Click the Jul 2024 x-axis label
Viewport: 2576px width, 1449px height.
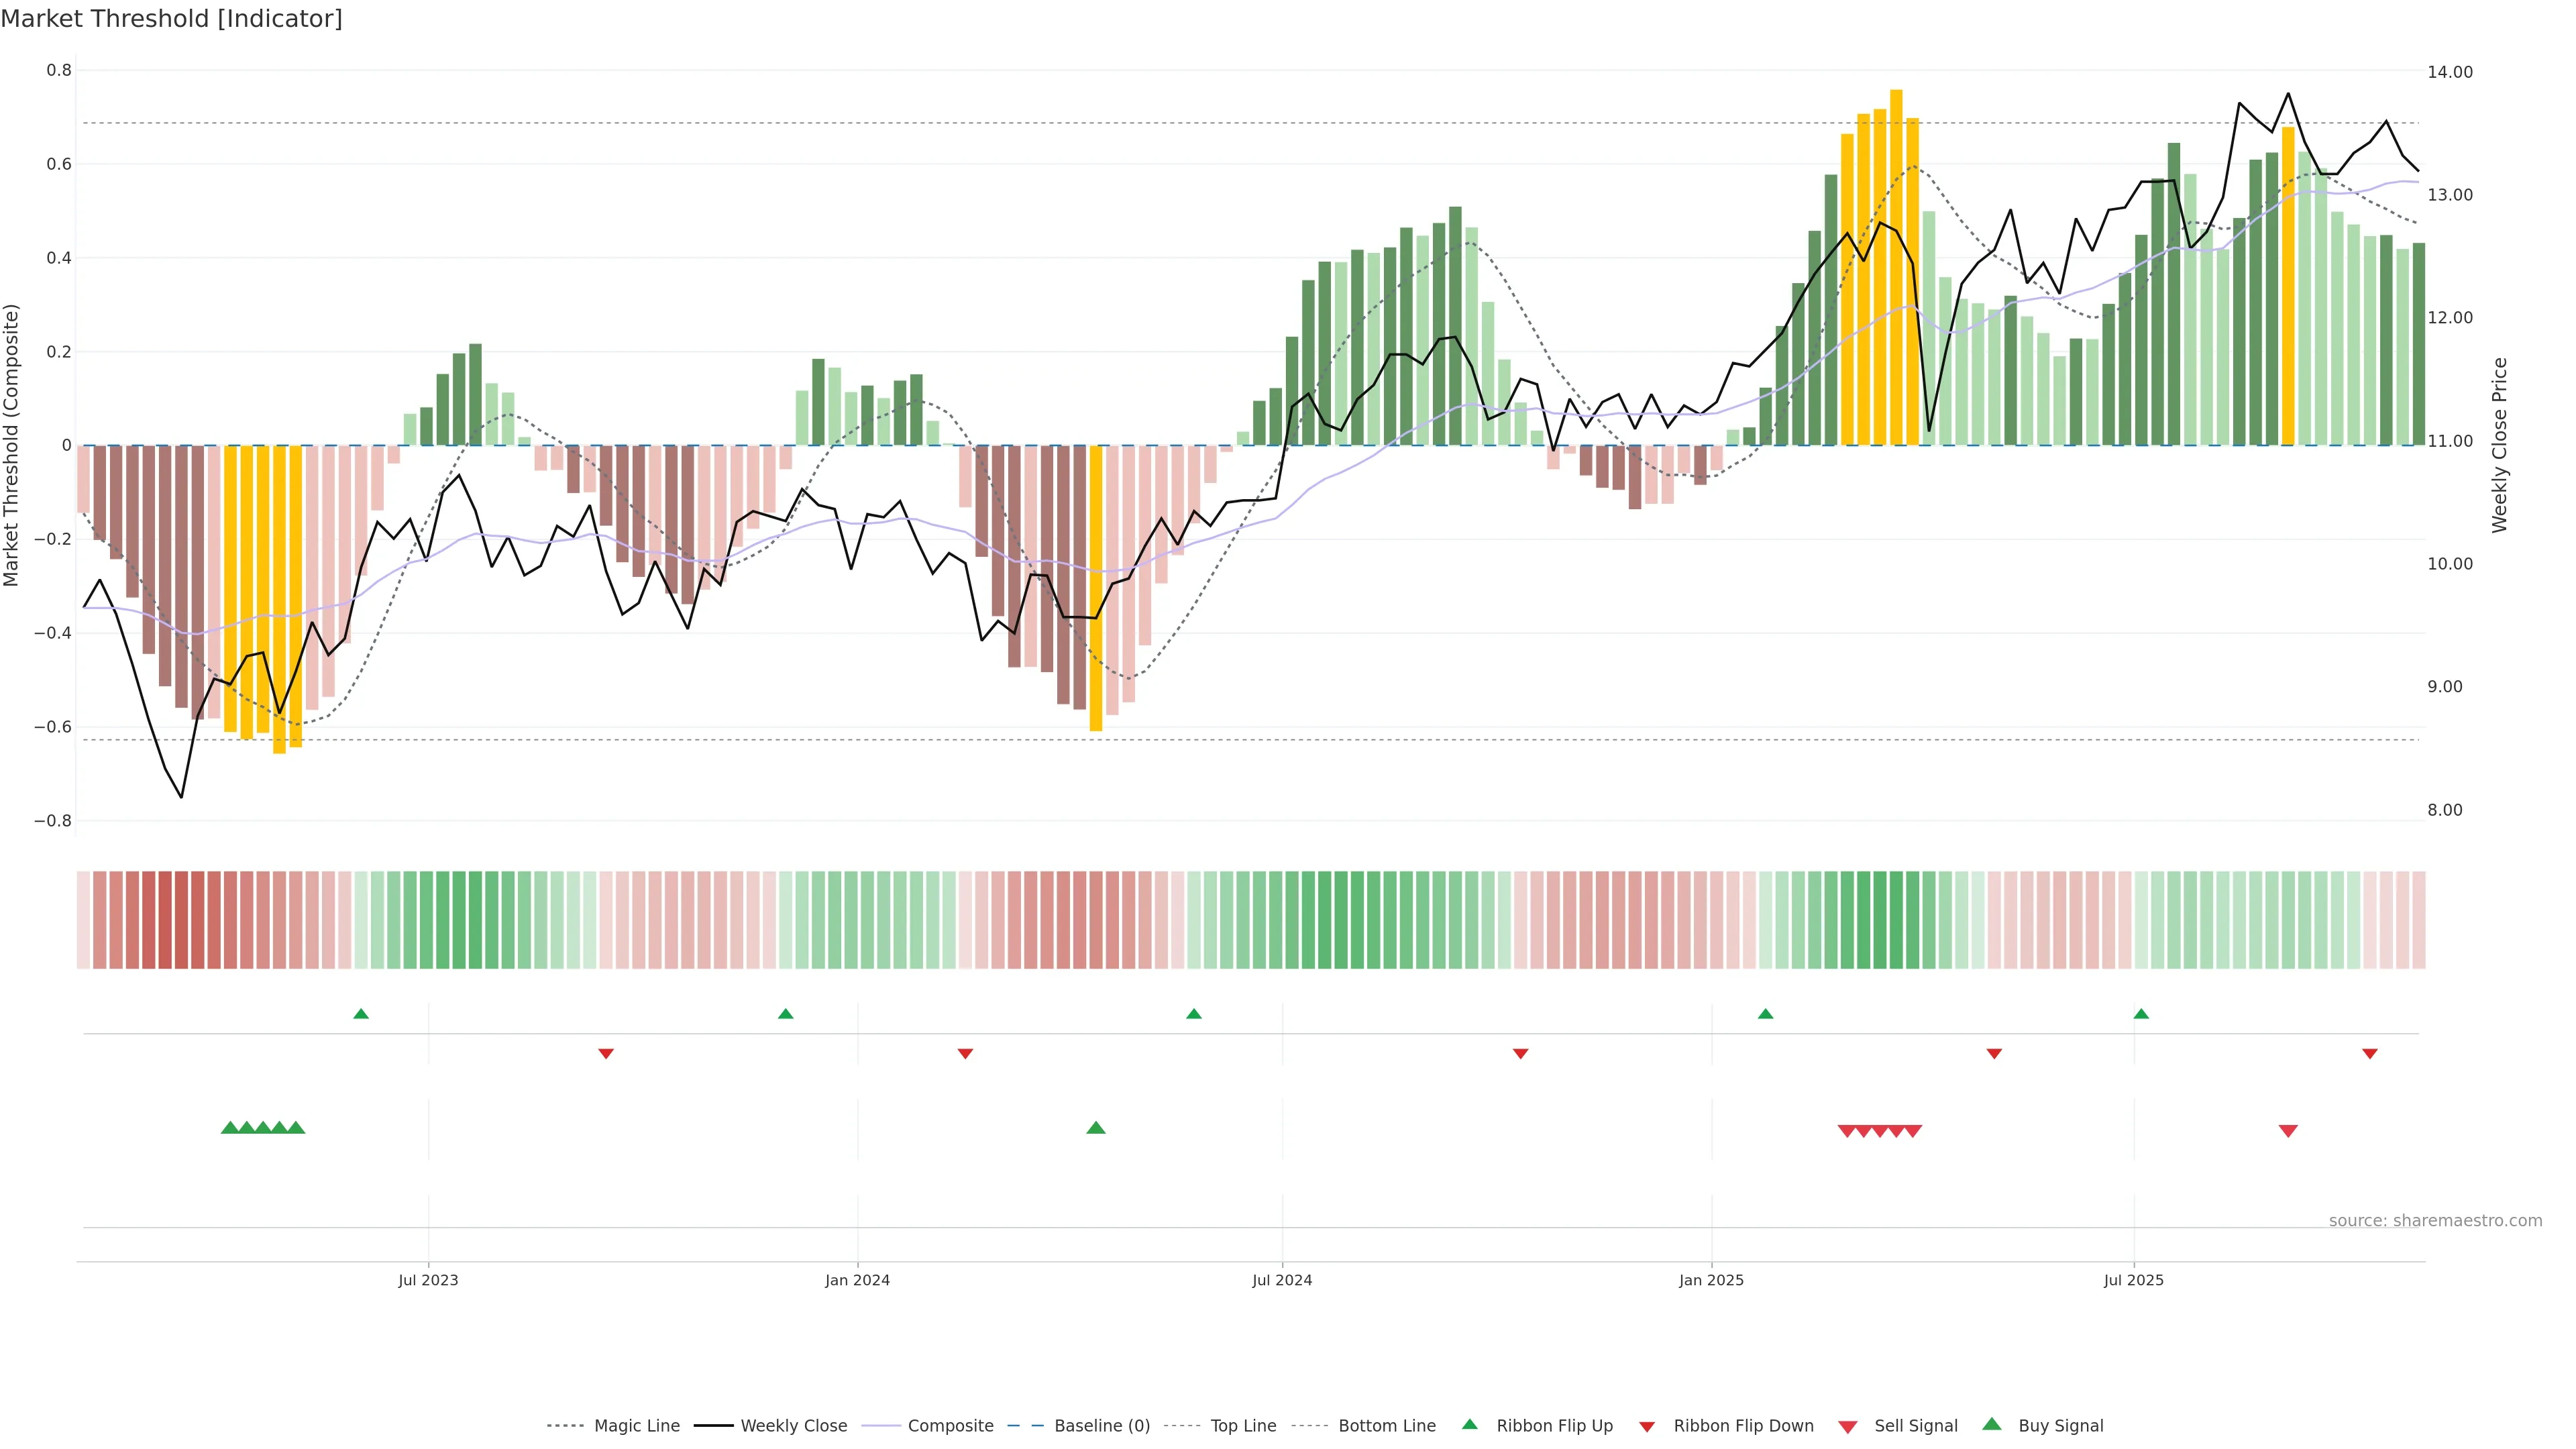tap(1282, 1280)
